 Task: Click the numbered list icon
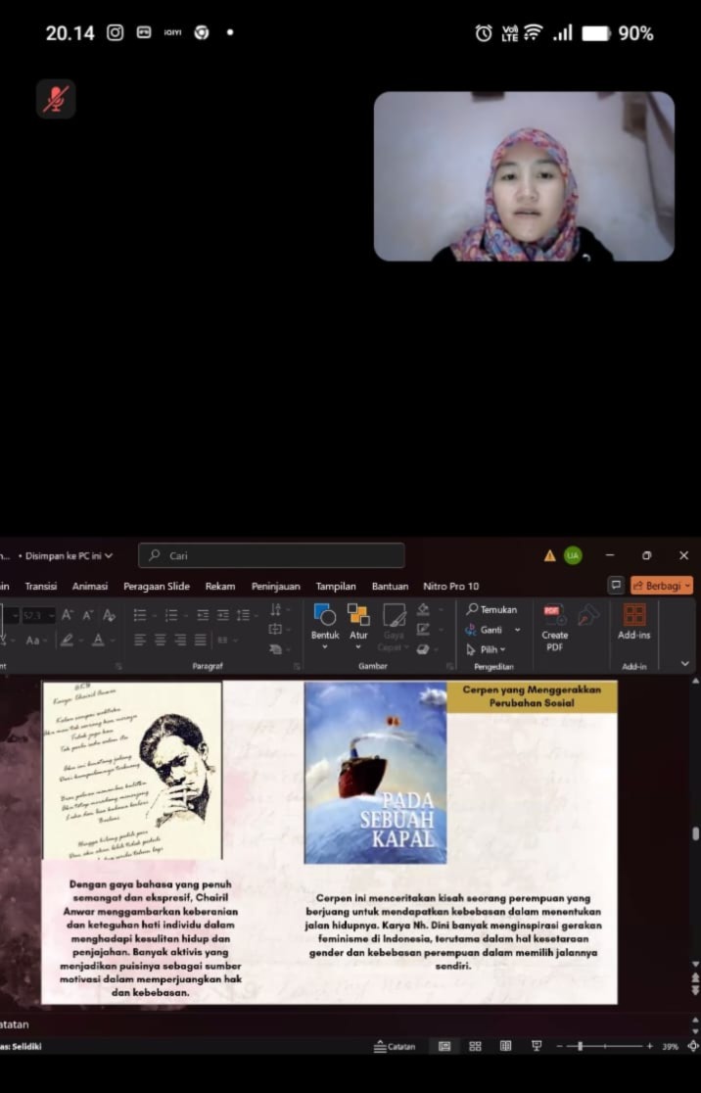click(171, 615)
